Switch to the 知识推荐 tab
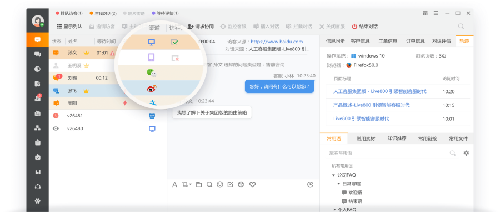Image resolution: width=500 pixels, height=212 pixels. coord(397,138)
